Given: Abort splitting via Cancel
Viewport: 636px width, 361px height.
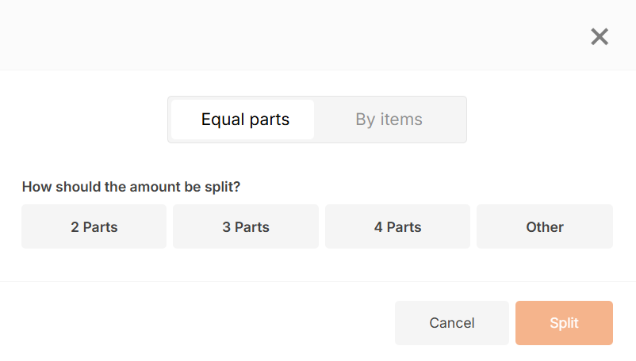Looking at the screenshot, I should click(x=452, y=323).
